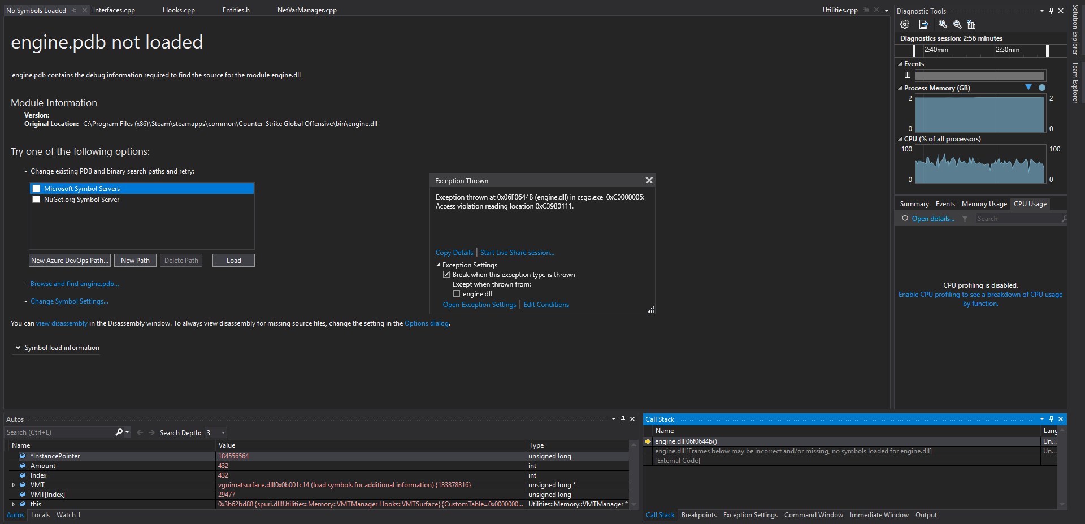
Task: Click the Load button
Action: click(233, 261)
